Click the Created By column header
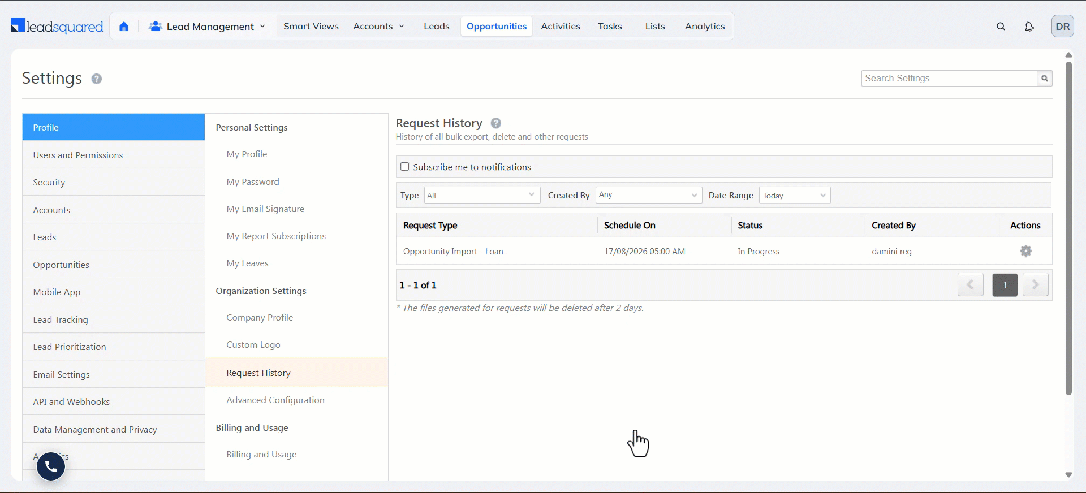The image size is (1086, 493). click(893, 225)
